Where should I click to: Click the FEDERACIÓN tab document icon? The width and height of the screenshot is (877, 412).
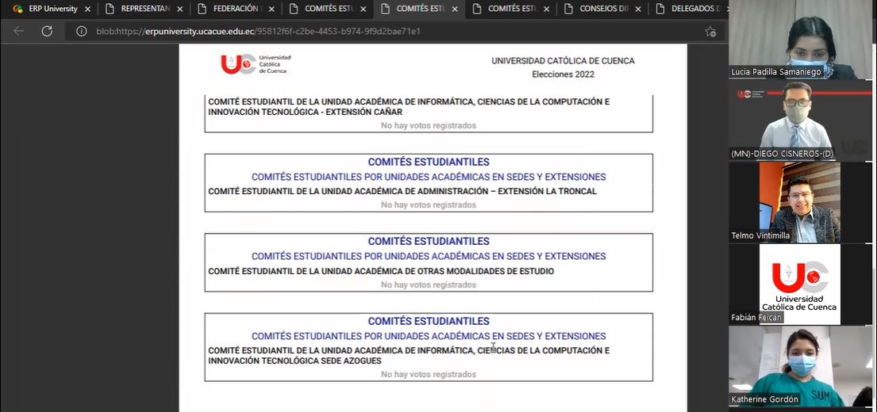click(x=202, y=9)
